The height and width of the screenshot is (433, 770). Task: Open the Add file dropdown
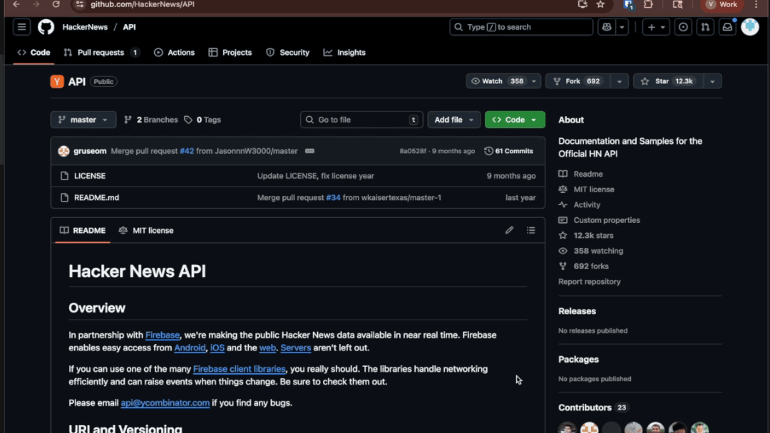pos(453,120)
